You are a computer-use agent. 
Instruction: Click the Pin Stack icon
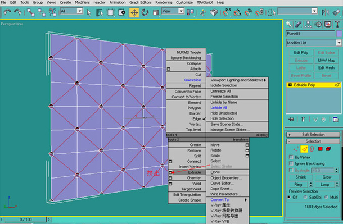(291, 119)
